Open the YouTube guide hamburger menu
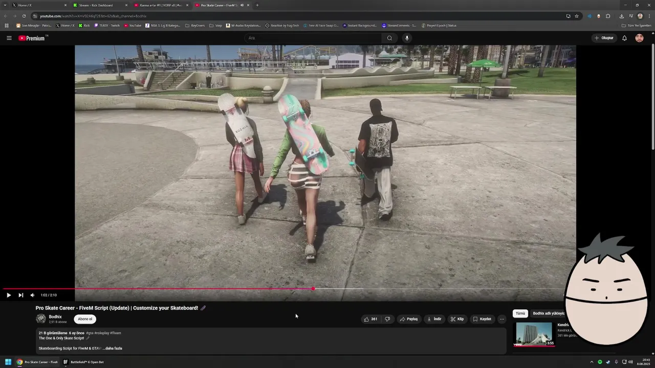This screenshot has height=368, width=655. point(9,38)
